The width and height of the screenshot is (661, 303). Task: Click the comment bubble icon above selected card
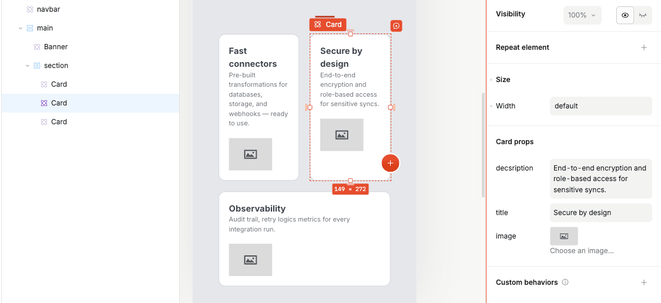pos(397,26)
